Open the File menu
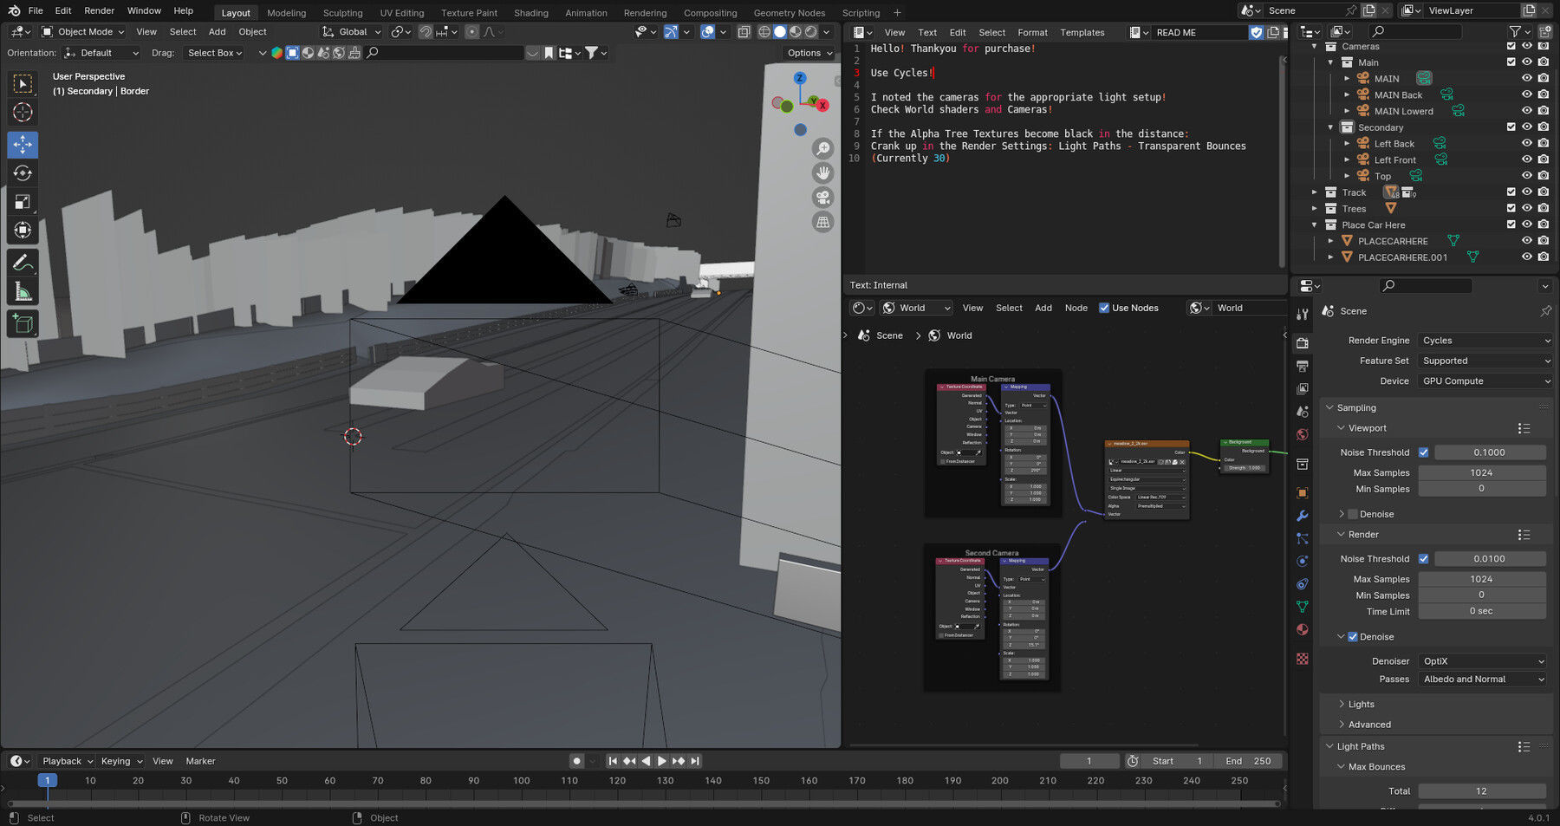This screenshot has height=826, width=1560. point(36,11)
